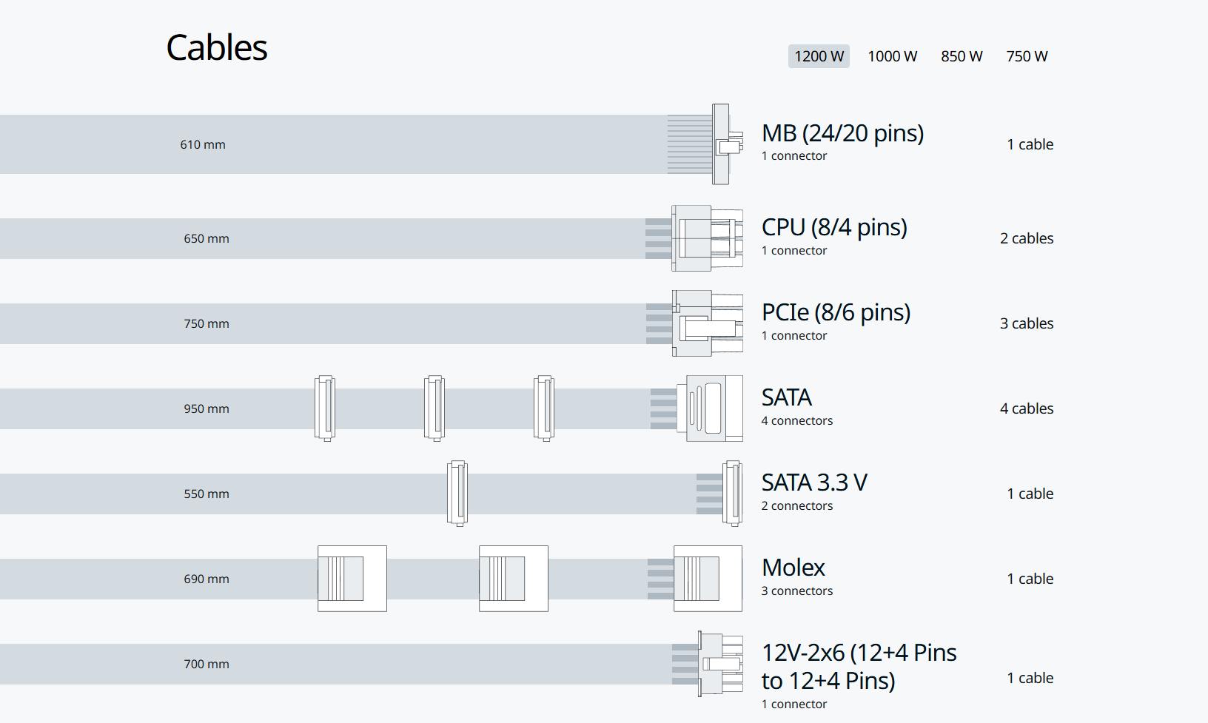Click the SATA end connector icon
The image size is (1208, 723).
(x=713, y=408)
